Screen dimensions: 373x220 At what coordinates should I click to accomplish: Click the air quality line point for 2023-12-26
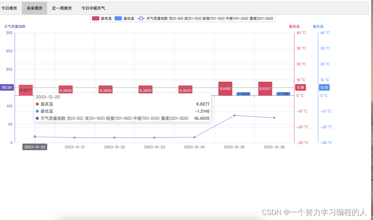click(x=274, y=118)
